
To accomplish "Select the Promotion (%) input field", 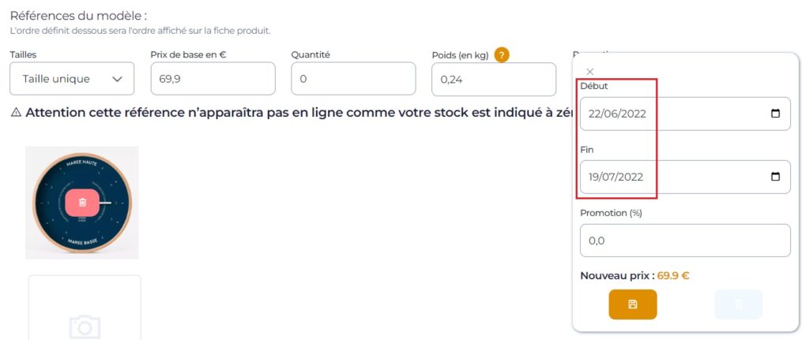I will coord(685,240).
